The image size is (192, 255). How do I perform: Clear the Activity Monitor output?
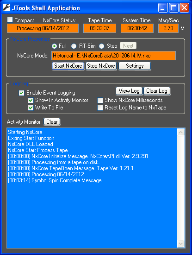pos(52,122)
